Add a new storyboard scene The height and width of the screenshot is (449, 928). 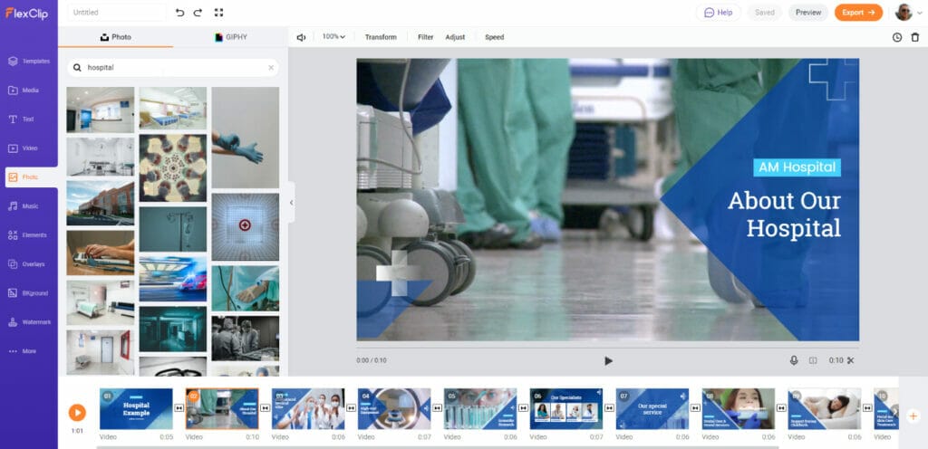913,416
